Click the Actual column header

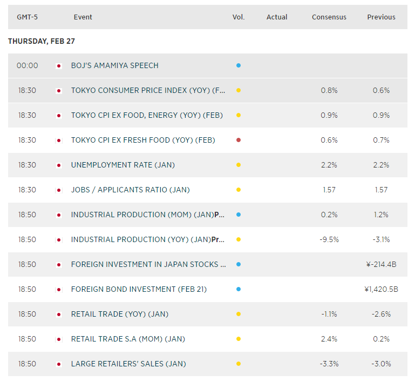pos(277,17)
